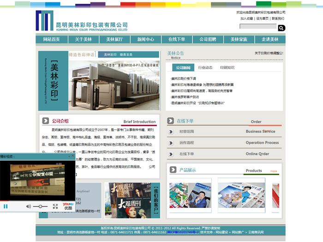Click the orange more link beside Products
Image resolution: width=323 pixels, height=242 pixels.
(274, 171)
